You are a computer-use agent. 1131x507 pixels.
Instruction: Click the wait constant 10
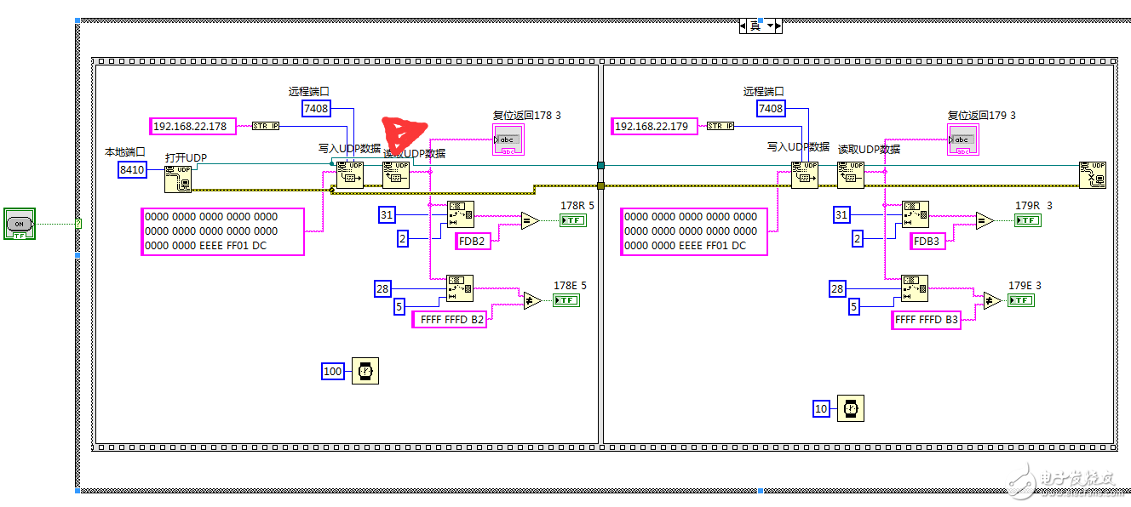click(821, 408)
